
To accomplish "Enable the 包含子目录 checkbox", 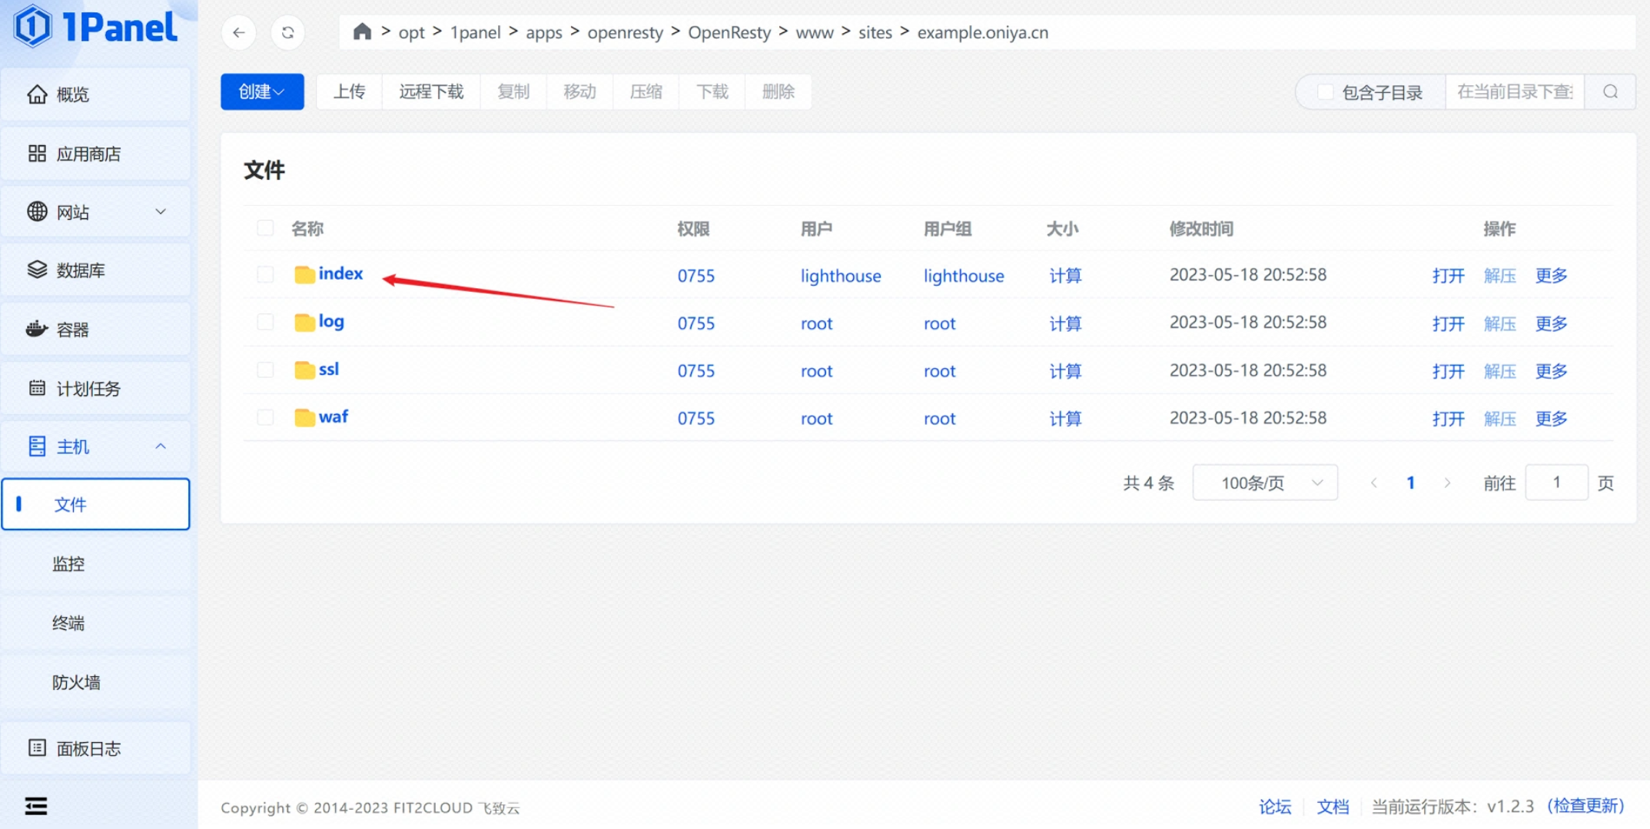I will coord(1325,92).
